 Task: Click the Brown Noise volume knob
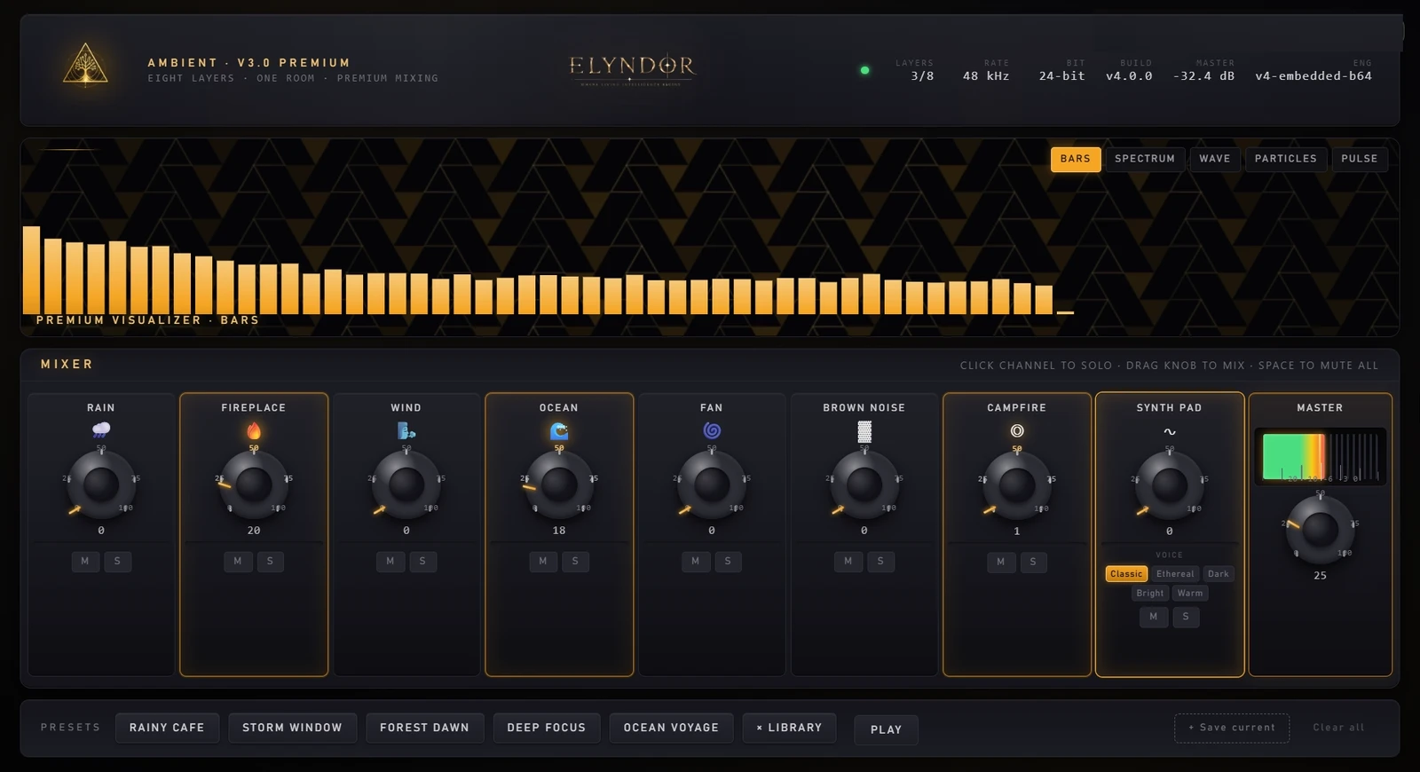(x=864, y=484)
